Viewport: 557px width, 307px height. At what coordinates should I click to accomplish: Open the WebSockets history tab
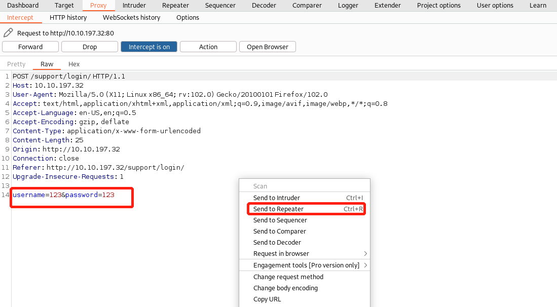coord(131,17)
